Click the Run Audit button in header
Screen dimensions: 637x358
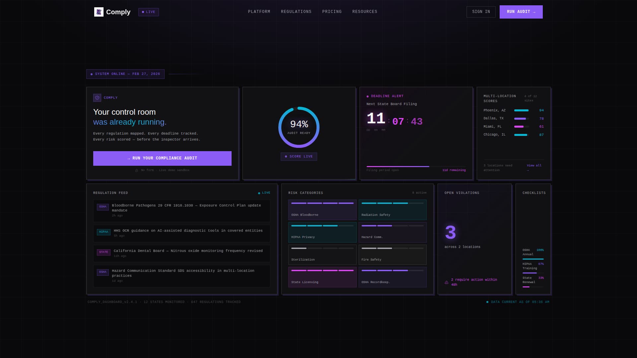[x=521, y=12]
